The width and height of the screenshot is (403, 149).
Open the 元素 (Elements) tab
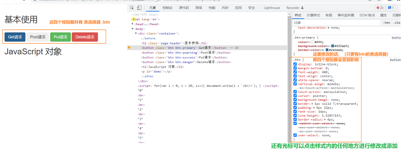(x=152, y=8)
